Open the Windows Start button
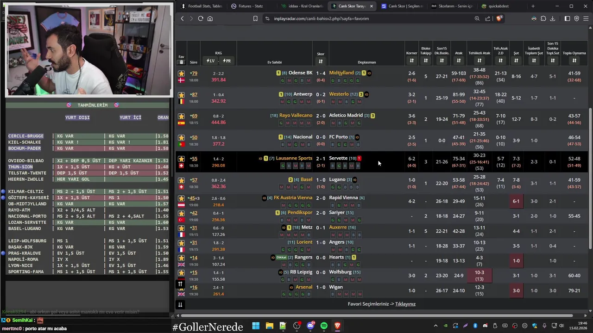 click(x=256, y=326)
